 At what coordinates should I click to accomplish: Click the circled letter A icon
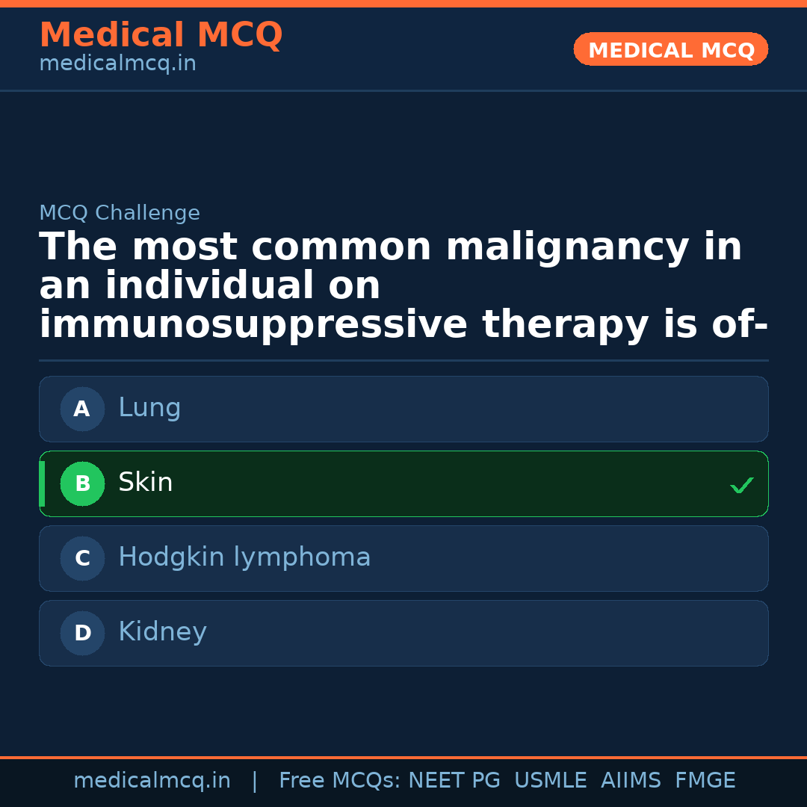tap(82, 409)
